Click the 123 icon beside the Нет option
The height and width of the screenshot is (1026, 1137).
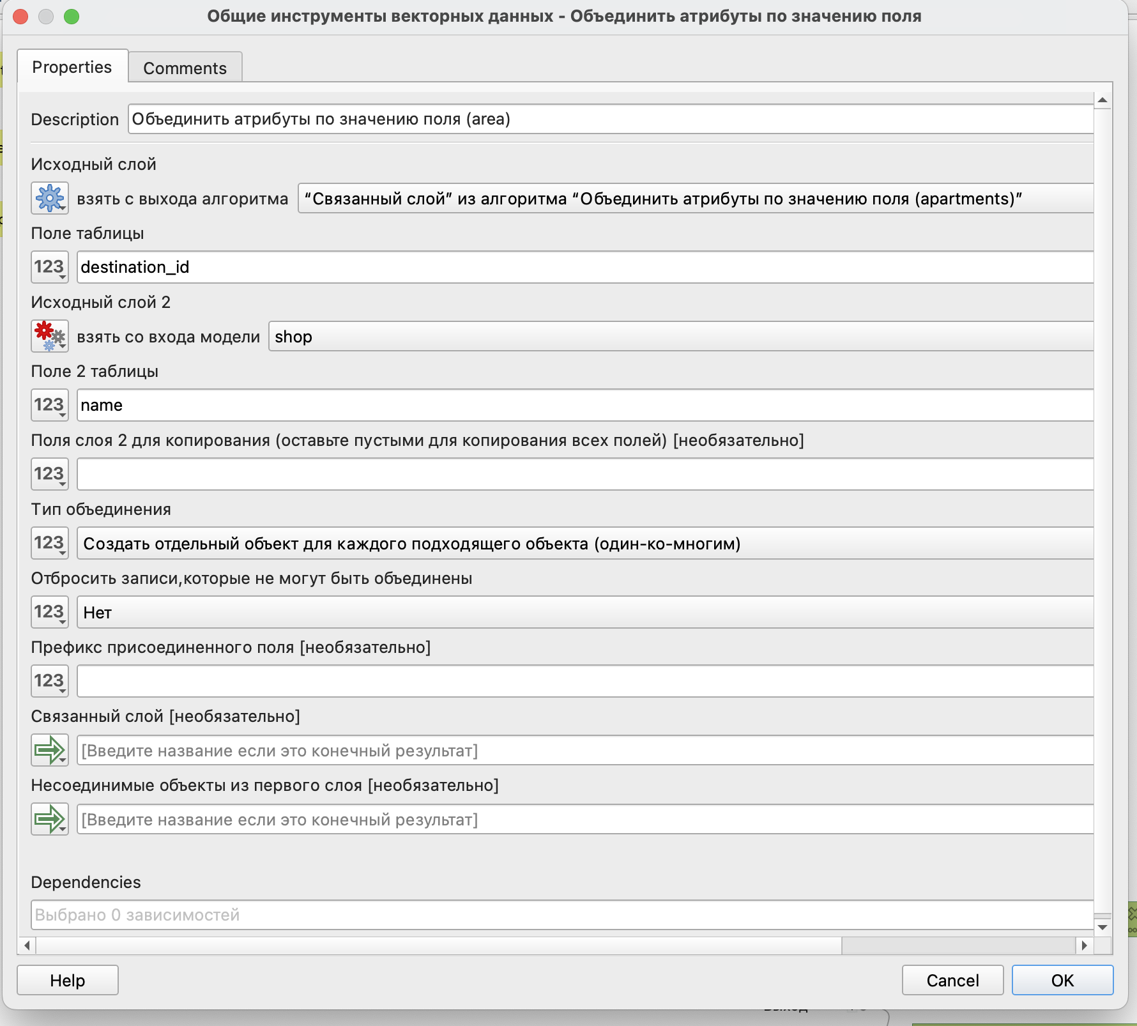(x=50, y=612)
